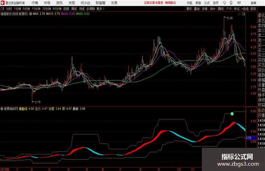Click the 统计 statistics toolbar button
This screenshot has width=265, height=171.
pyautogui.click(x=213, y=9)
